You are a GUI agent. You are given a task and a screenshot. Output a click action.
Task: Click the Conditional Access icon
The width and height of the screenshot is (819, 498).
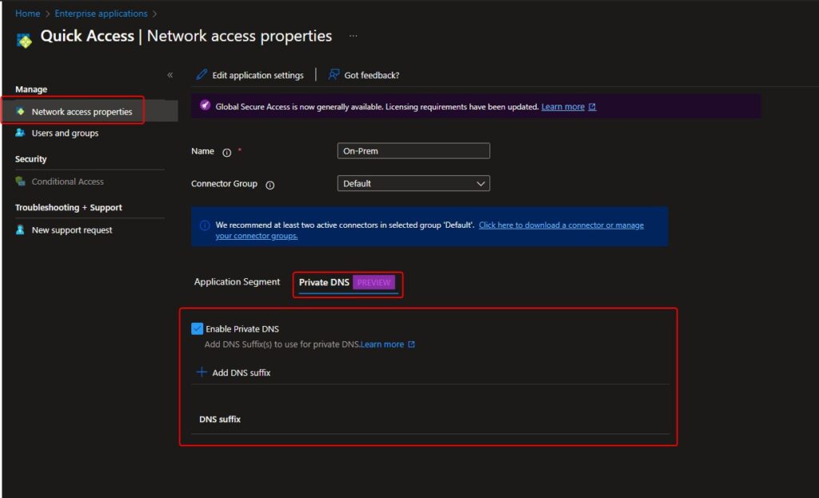point(20,181)
